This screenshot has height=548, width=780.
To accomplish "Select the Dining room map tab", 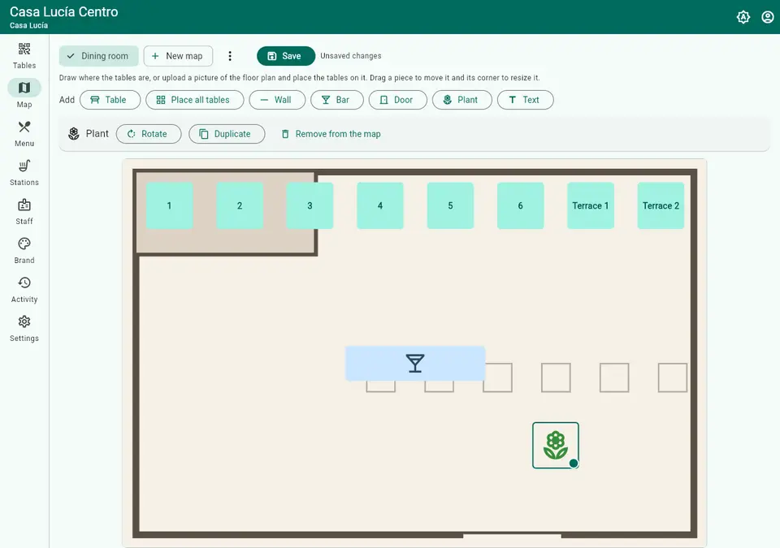I will point(98,56).
